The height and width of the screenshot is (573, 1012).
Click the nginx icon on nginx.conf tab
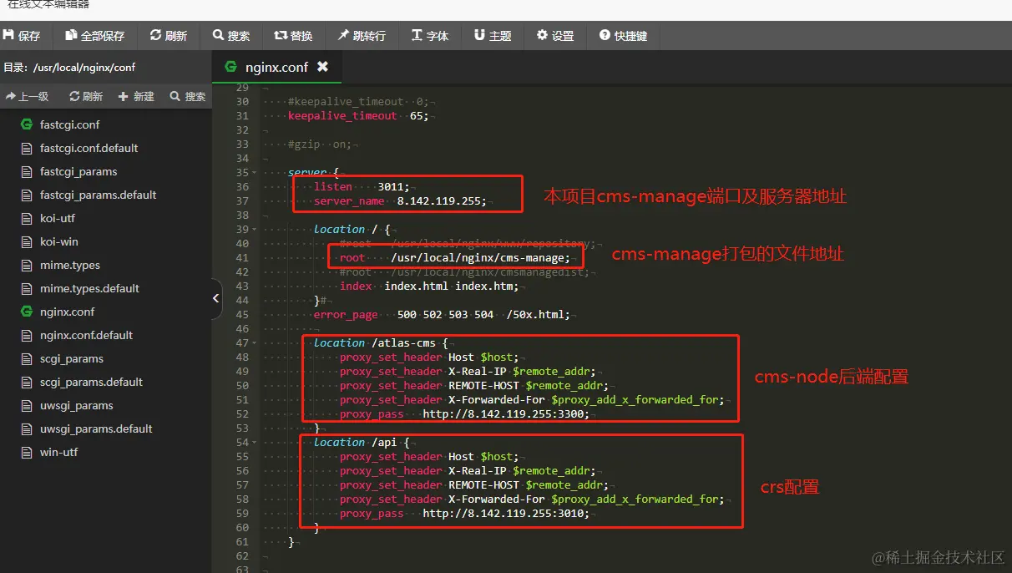pos(230,67)
